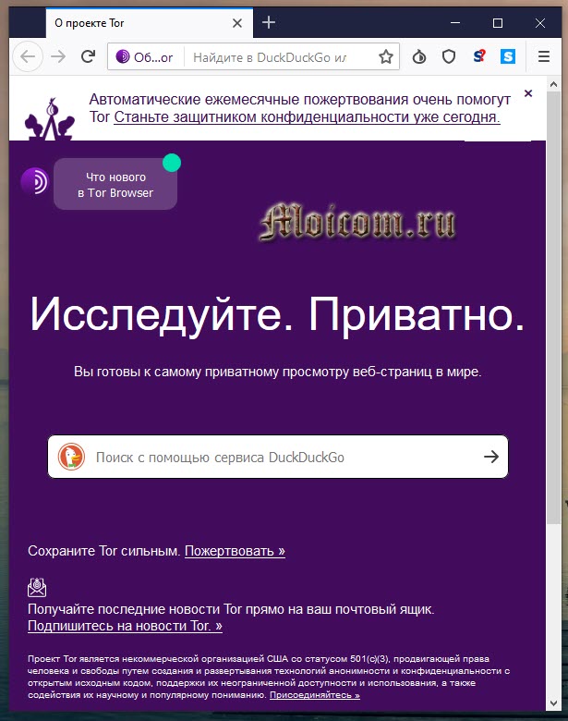
Task: Click the scrollbar up arrow
Action: tap(553, 84)
